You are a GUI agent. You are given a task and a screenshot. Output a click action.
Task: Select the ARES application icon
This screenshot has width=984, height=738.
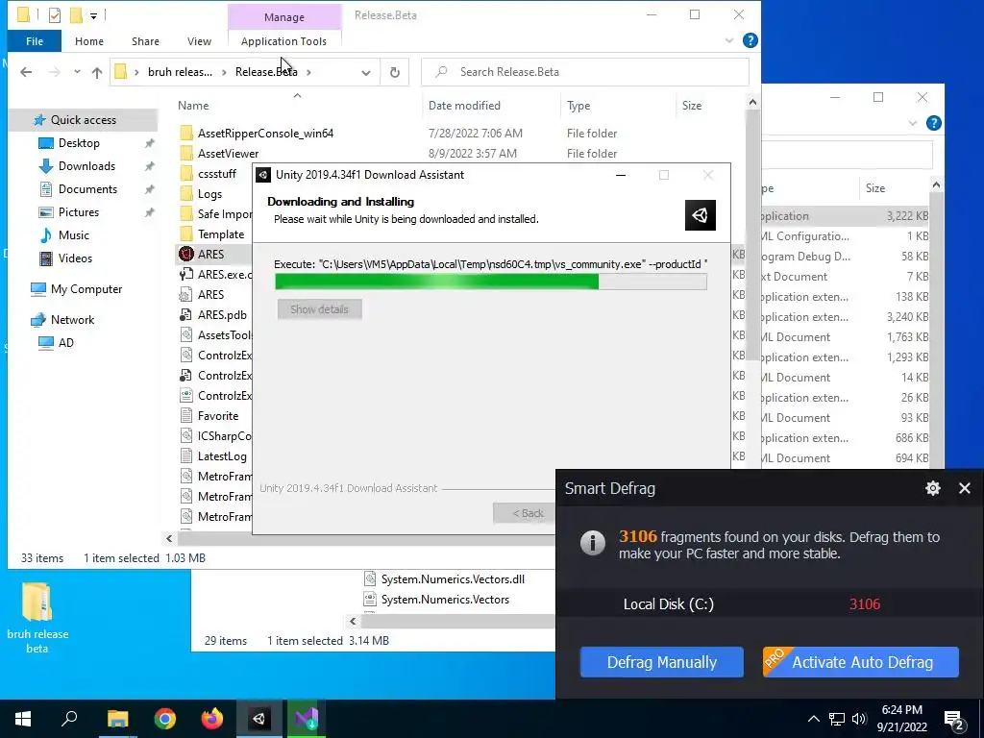185,254
